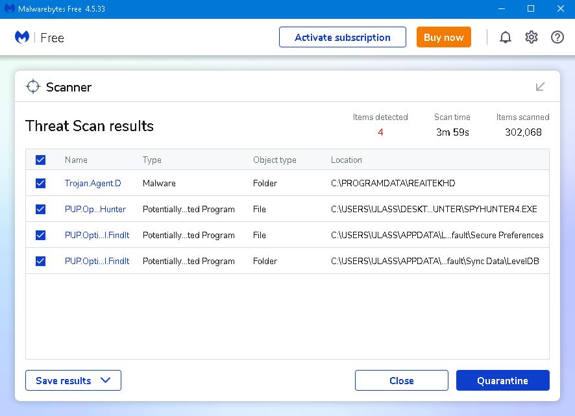Open the Trojan.Agent.D threat link
Screen dimensions: 575x416
pyautogui.click(x=93, y=183)
